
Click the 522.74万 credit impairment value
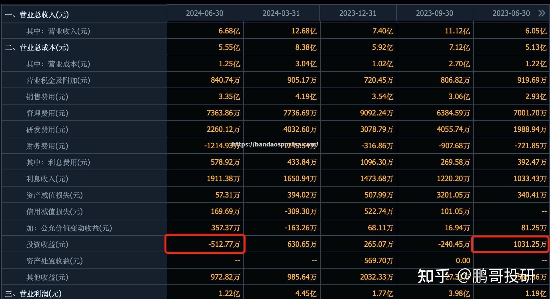coord(379,211)
